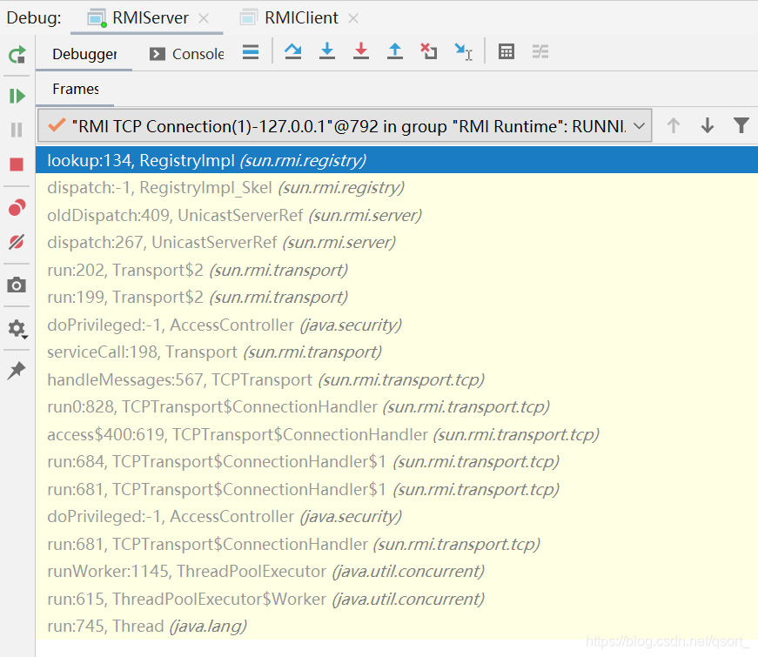Click the Drop Frame icon
Screen dimensions: 758x657
429,51
